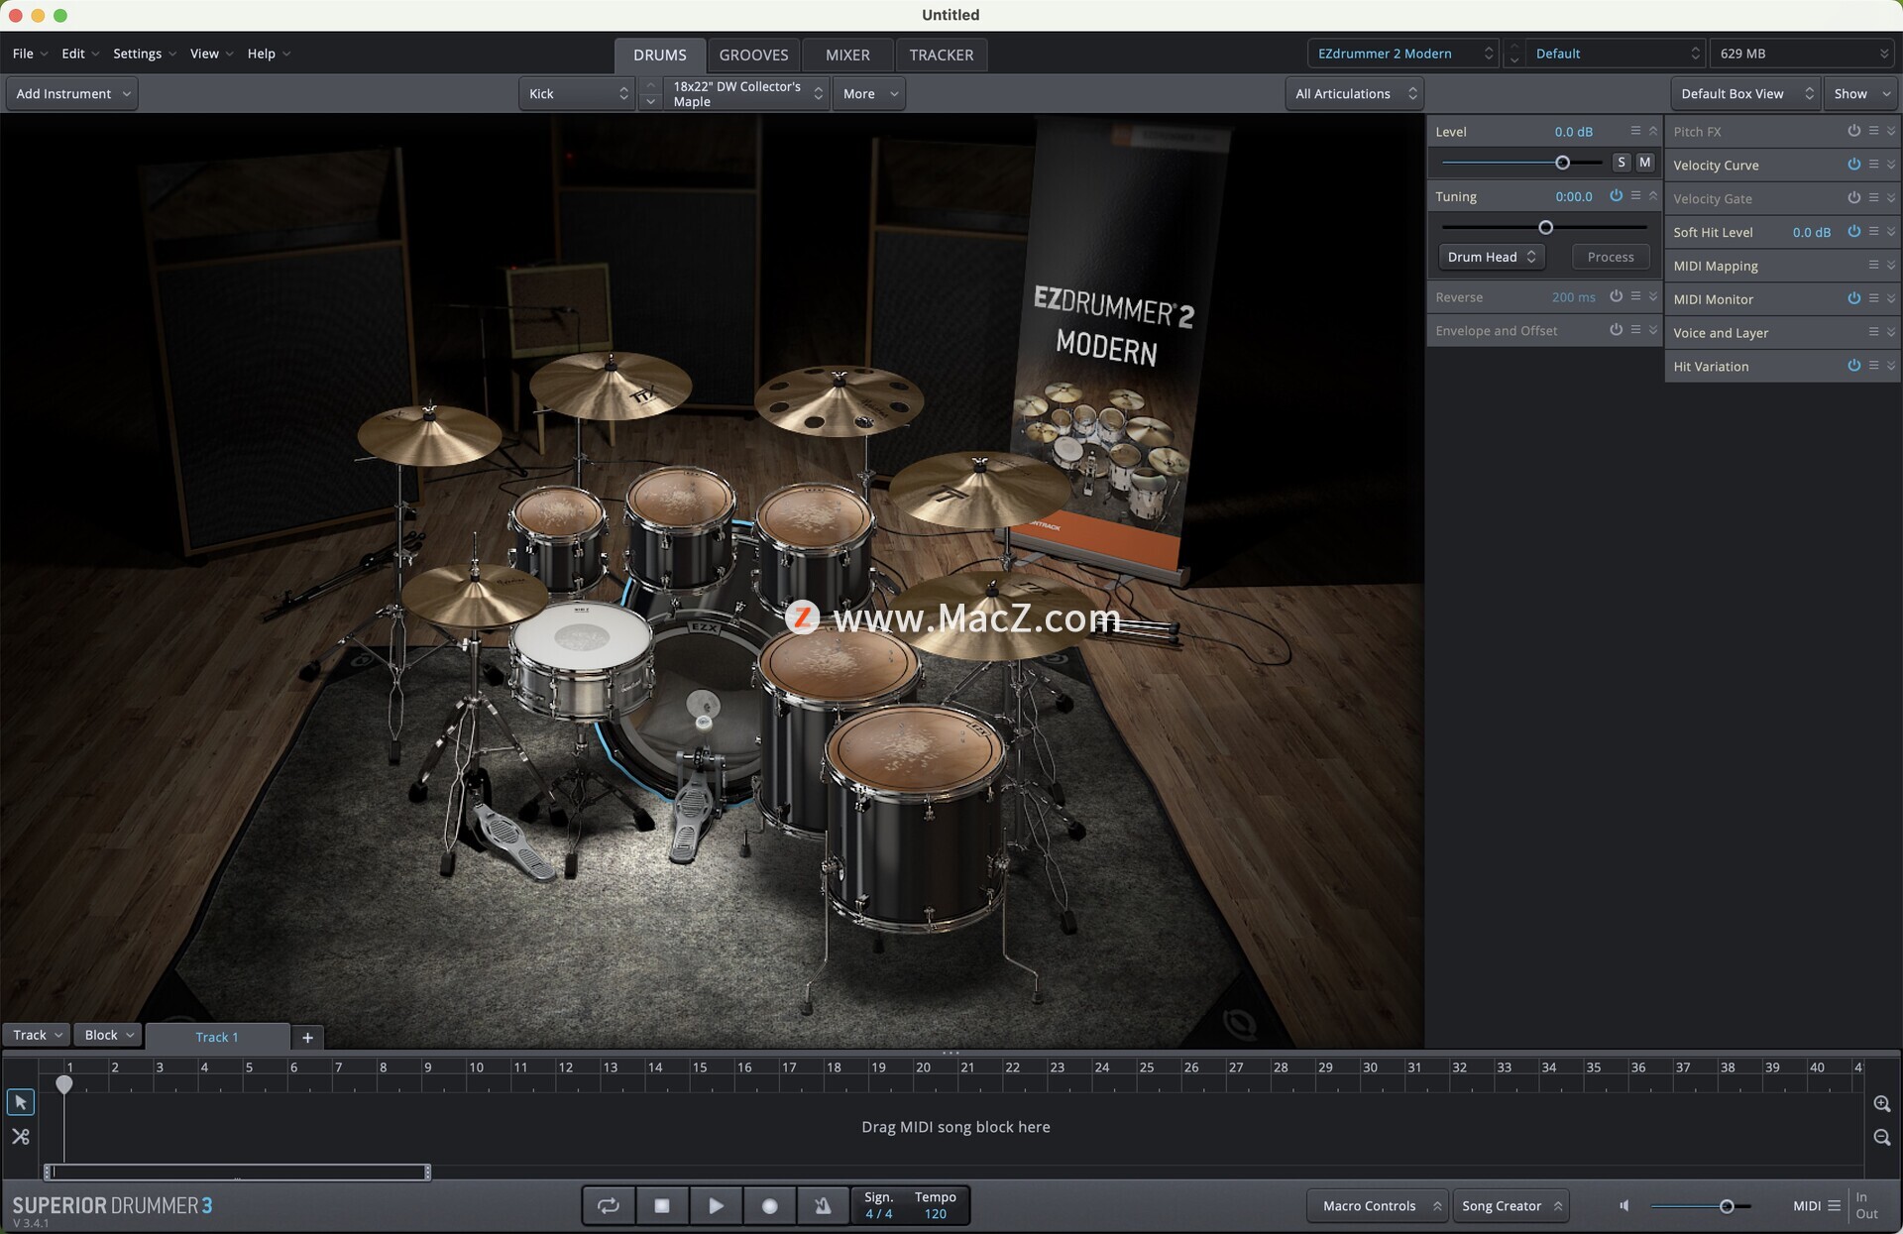Expand the Velocity Gate section
Viewport: 1903px width, 1234px height.
pyautogui.click(x=1891, y=198)
